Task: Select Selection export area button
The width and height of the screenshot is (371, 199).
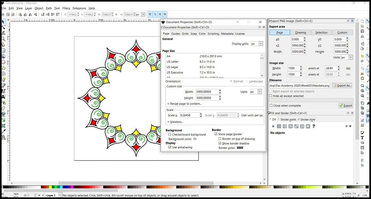Action: (x=321, y=32)
